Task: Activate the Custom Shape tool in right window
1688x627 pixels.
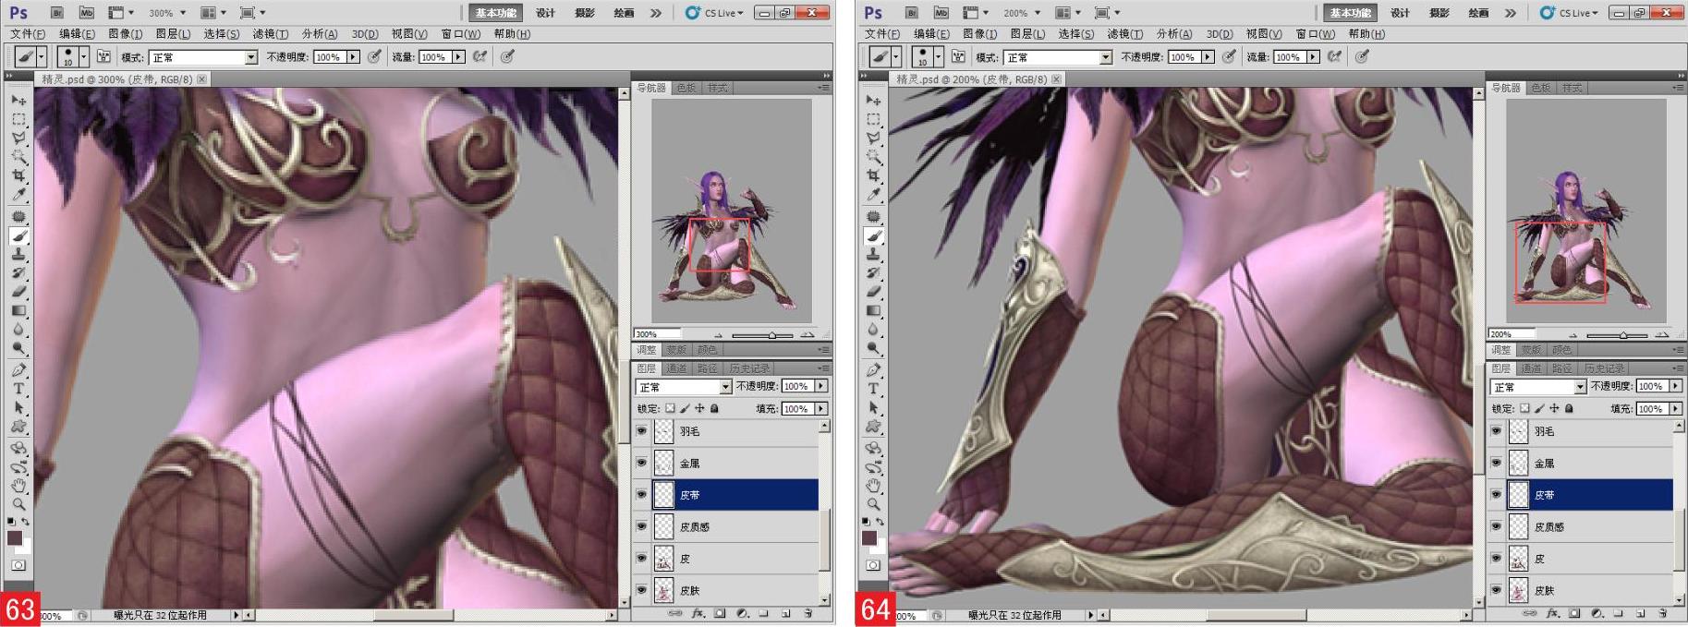Action: pos(873,427)
